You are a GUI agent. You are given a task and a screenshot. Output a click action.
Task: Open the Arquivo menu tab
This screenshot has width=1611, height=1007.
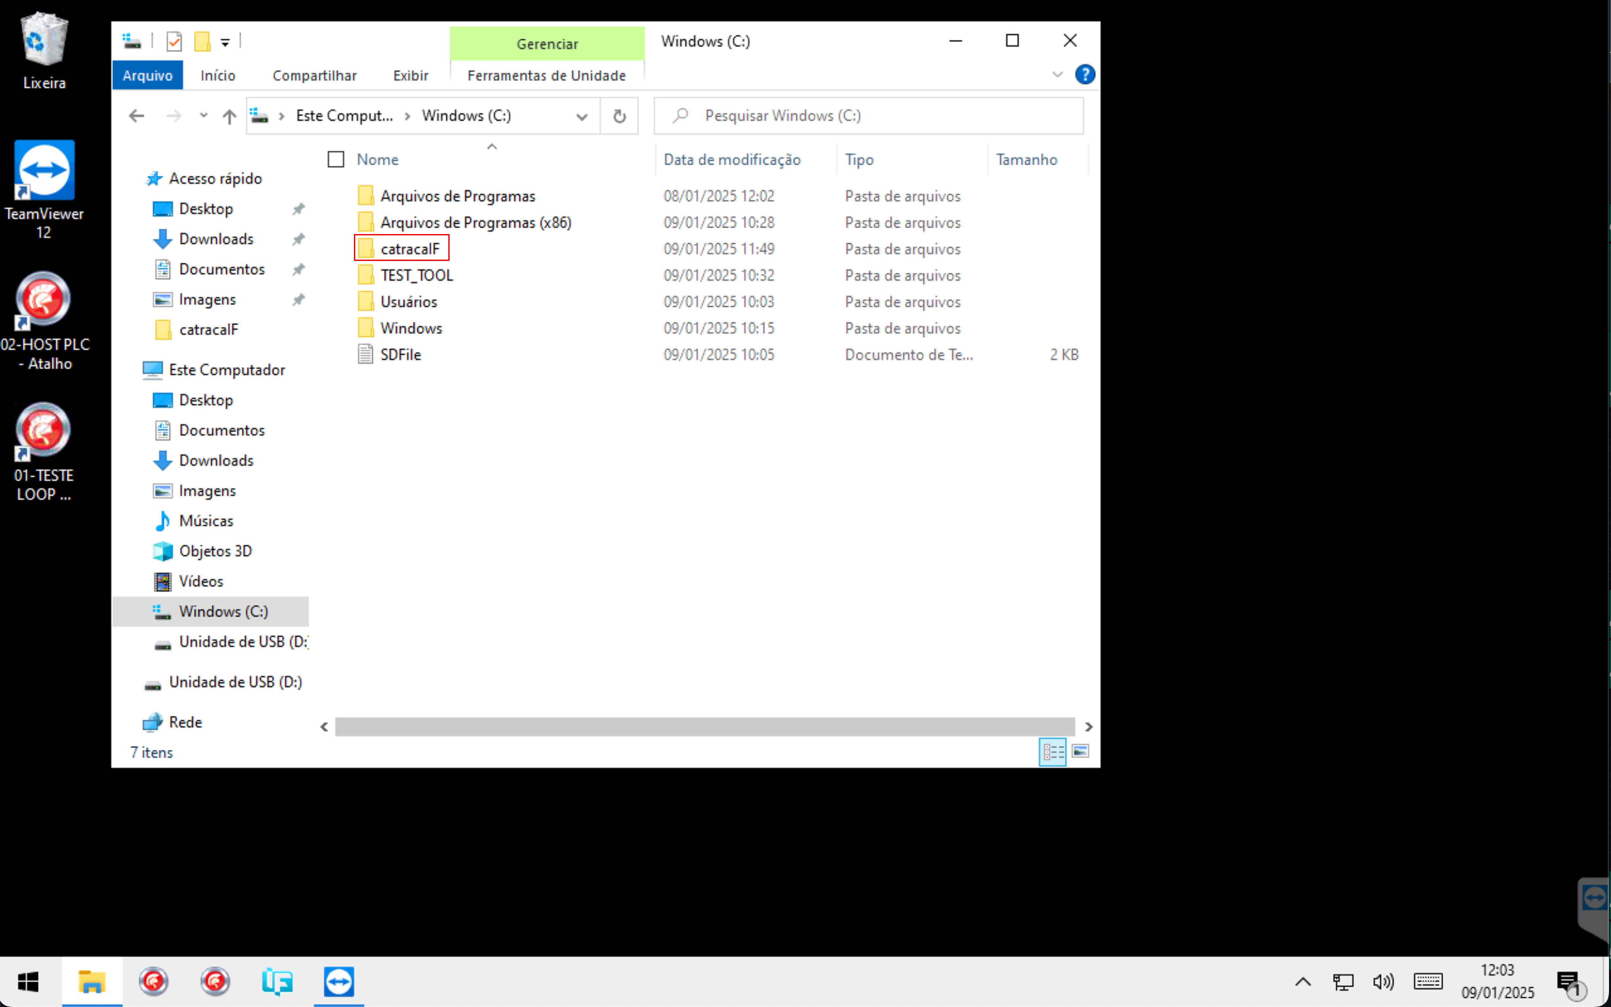tap(147, 75)
